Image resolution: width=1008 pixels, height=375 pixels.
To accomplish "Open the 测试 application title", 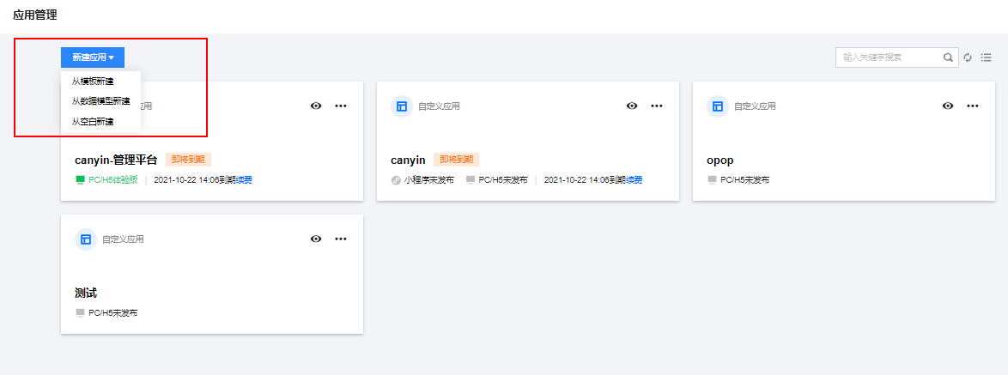I will click(x=86, y=293).
